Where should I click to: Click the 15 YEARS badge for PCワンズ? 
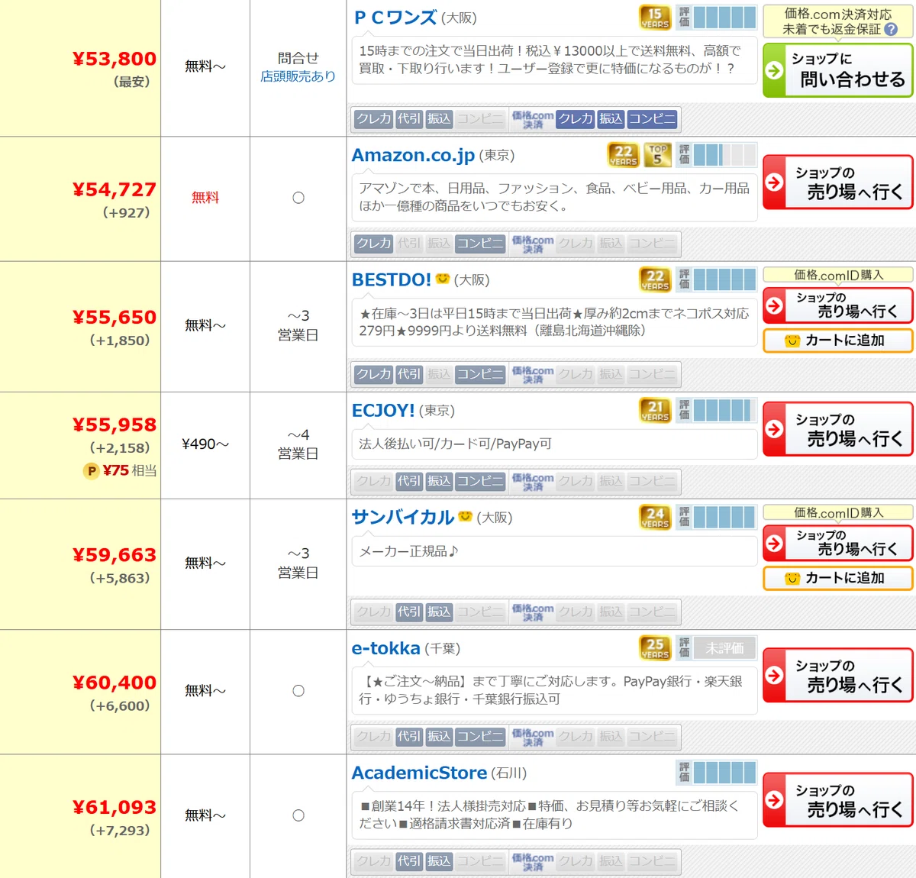coord(655,18)
